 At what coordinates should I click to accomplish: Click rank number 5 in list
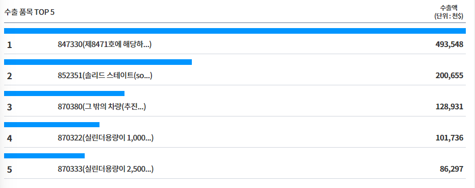pos(9,170)
